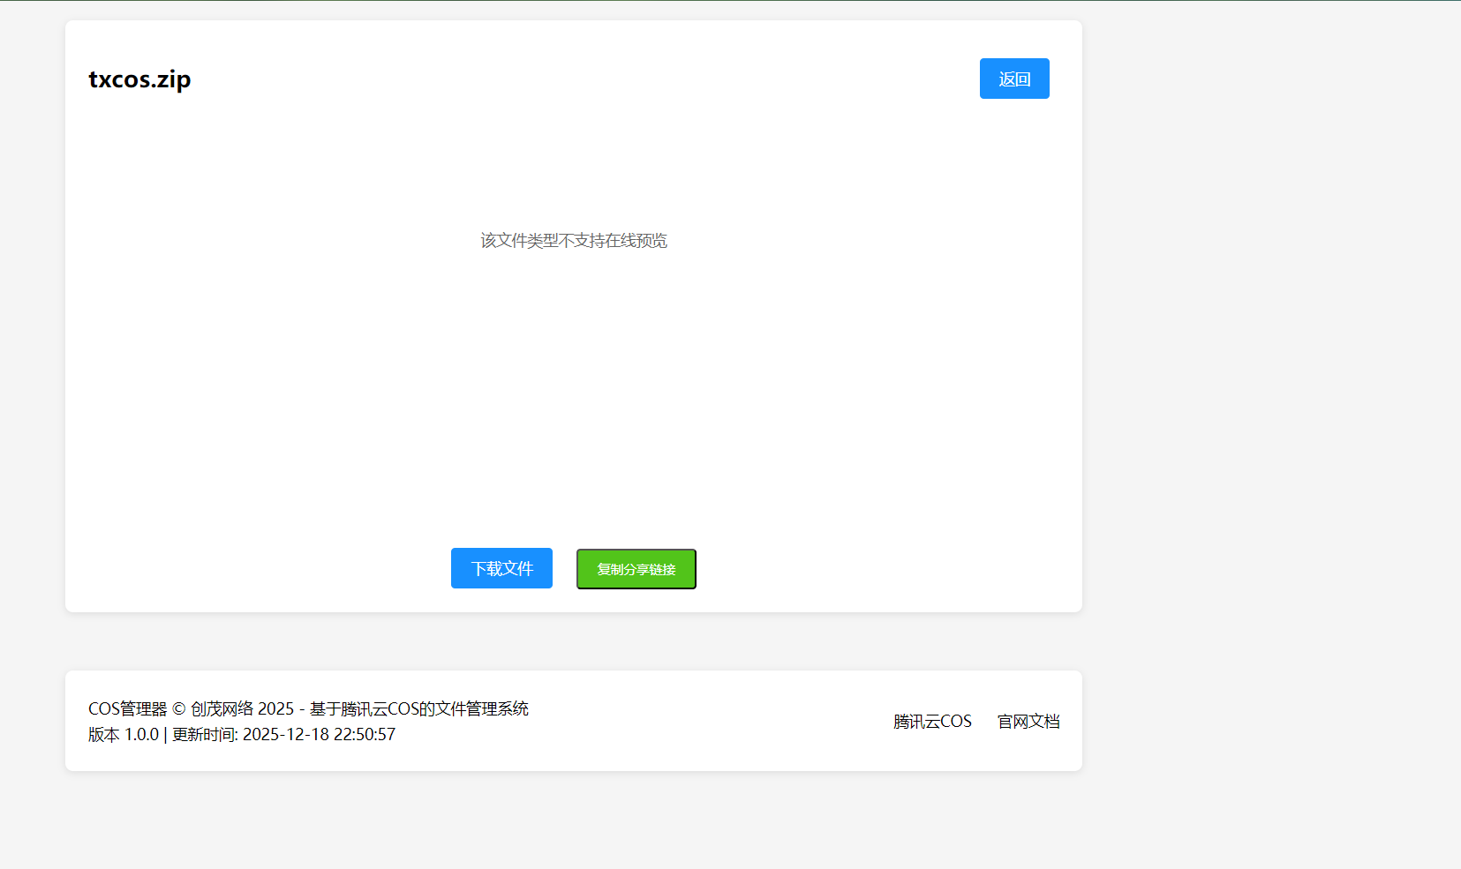The width and height of the screenshot is (1461, 869).
Task: Click the 创茂网络 company name
Action: (x=222, y=709)
